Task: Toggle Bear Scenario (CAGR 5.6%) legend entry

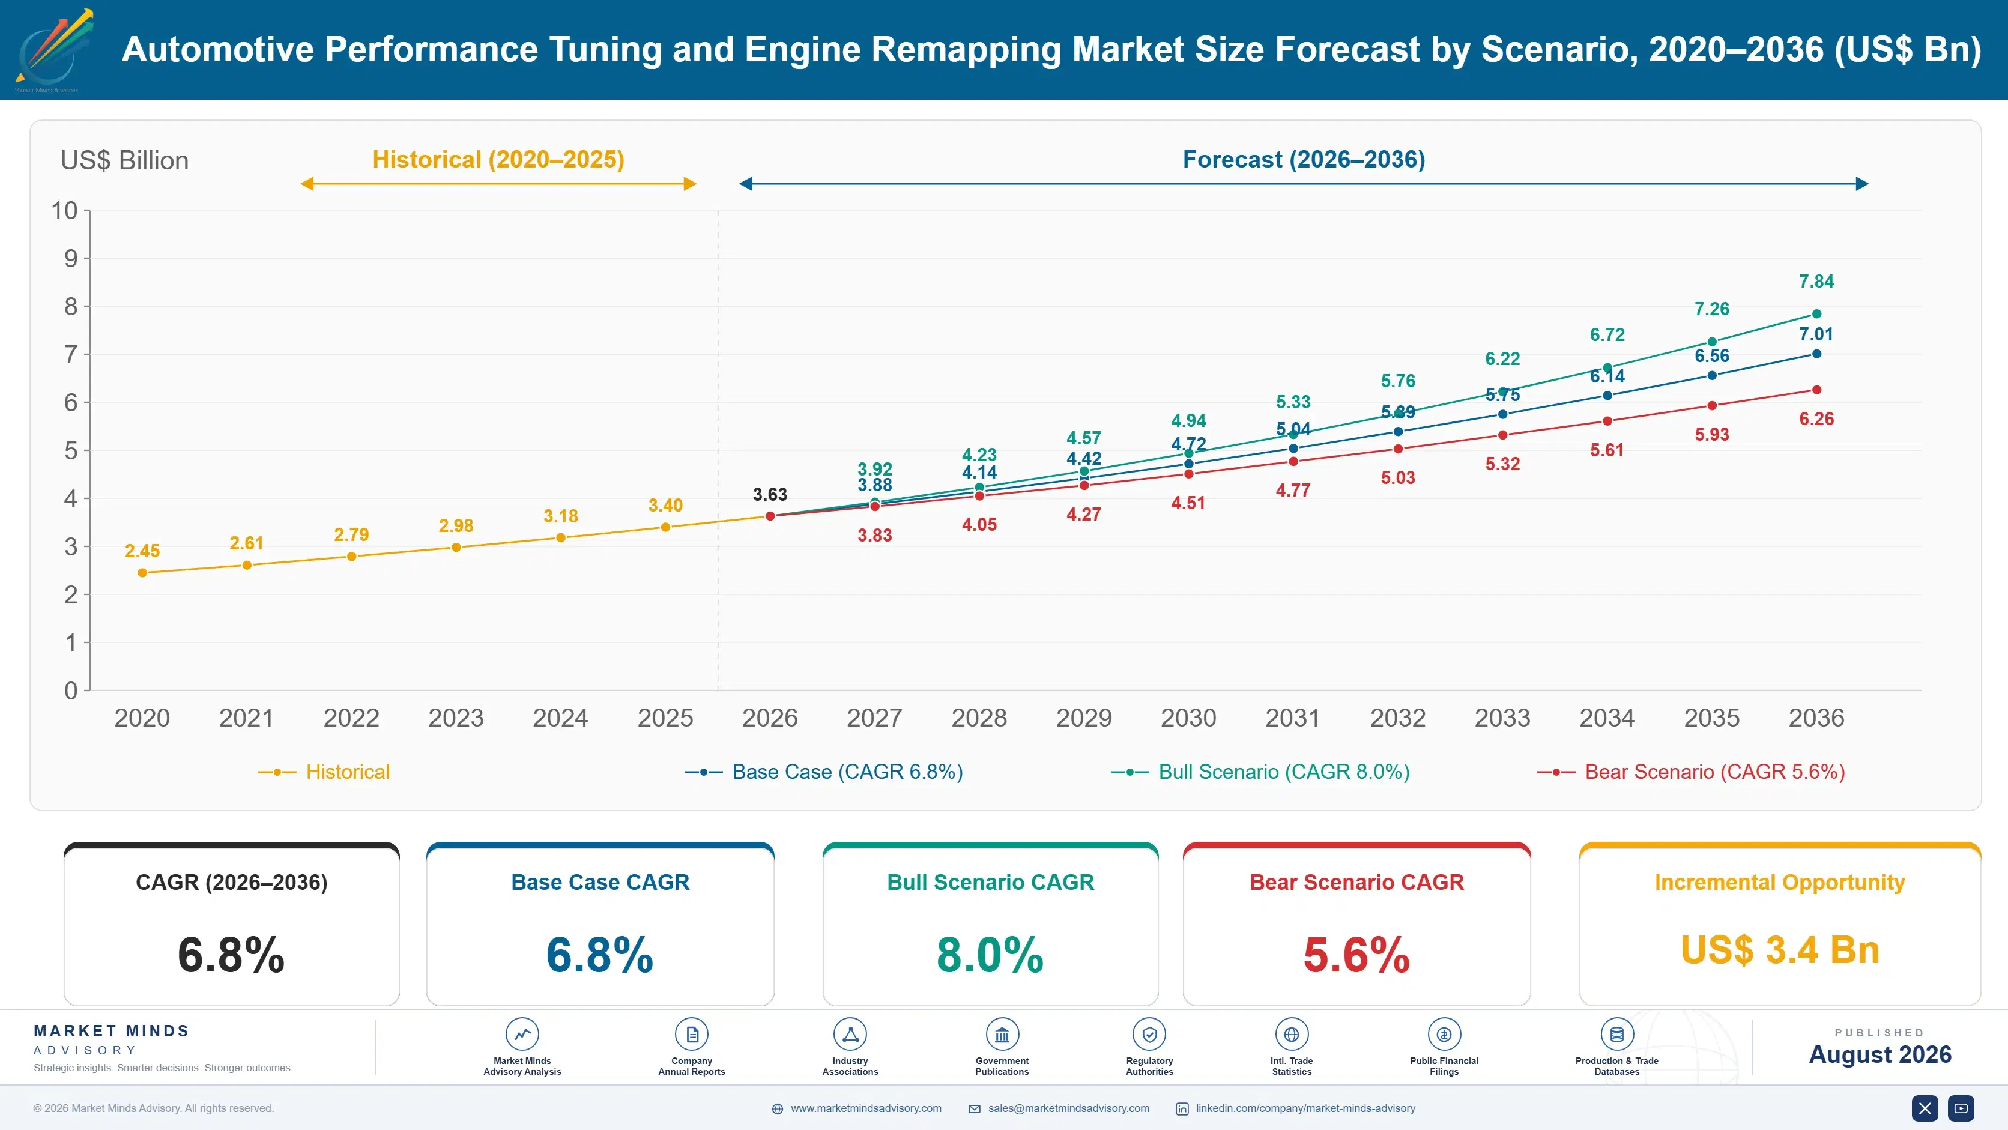Action: (x=1692, y=772)
